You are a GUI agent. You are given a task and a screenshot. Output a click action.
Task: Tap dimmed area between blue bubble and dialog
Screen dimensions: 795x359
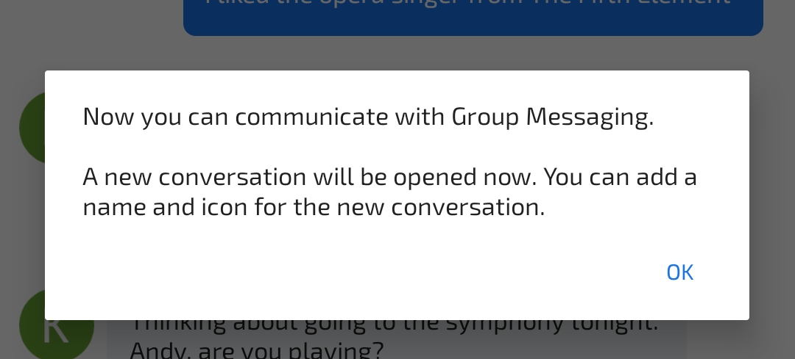[x=471, y=53]
